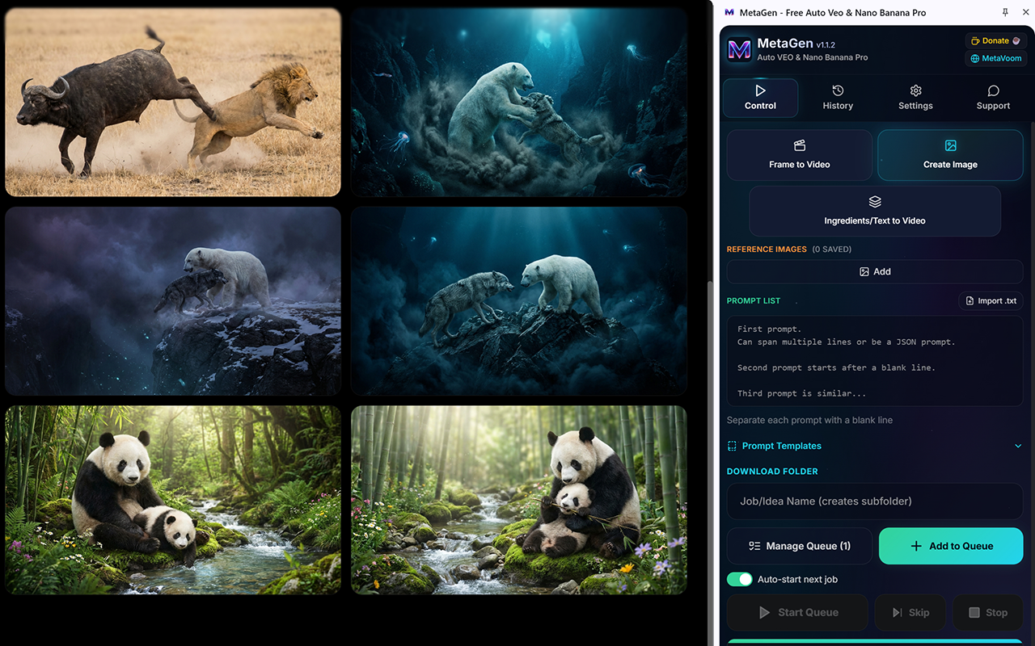
Task: Toggle Auto-start next job switch
Action: [739, 579]
